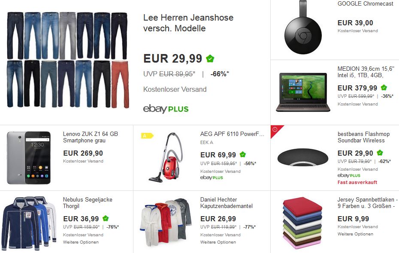
Task: Click green badge next to MEDION EUR 379,99
Action: 384,88
